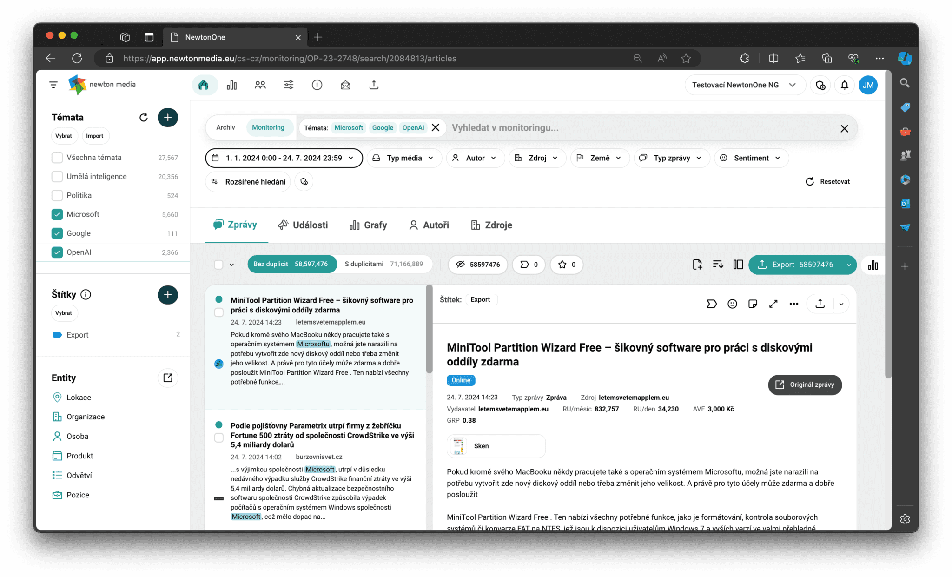Show Štítky info tooltip icon

[86, 294]
